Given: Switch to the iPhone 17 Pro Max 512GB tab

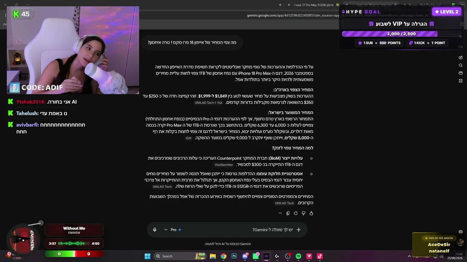Looking at the screenshot, I should (x=314, y=5).
